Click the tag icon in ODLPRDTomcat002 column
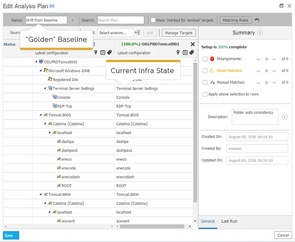 [x=192, y=53]
